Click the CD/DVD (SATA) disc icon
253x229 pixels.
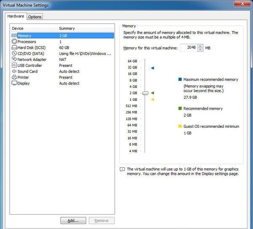14,53
